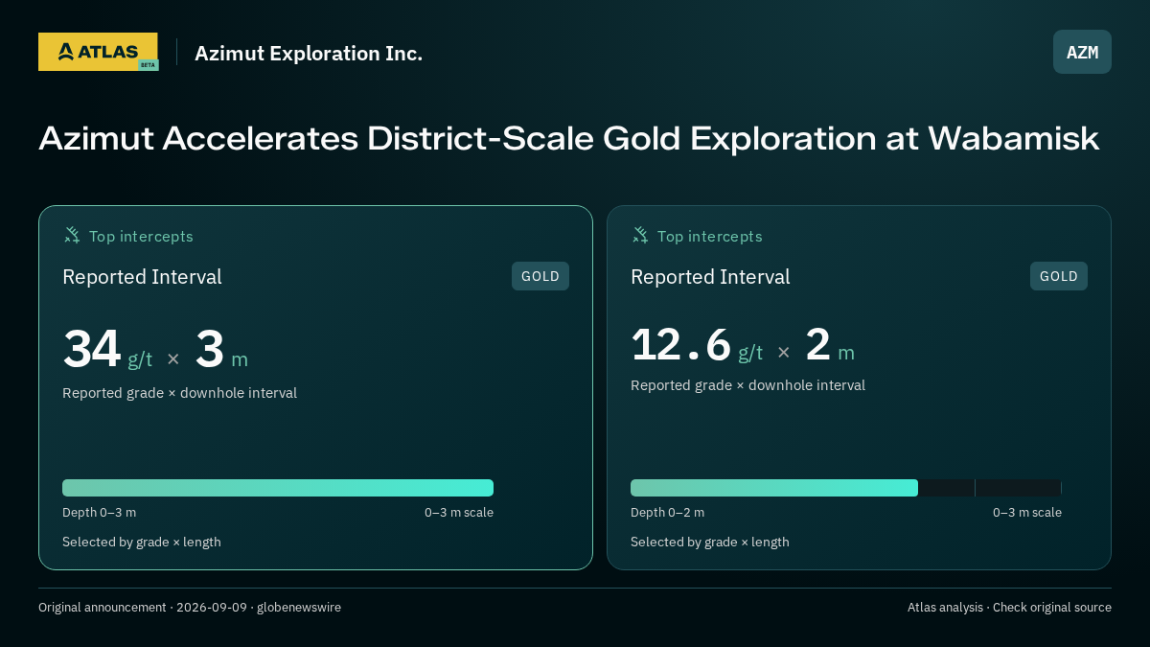Click 'Reported Interval' title in the 34 g/t card

click(x=142, y=277)
